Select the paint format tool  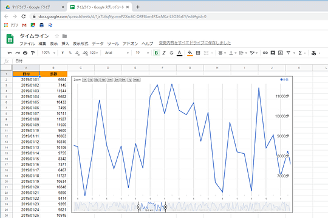[x=33, y=53]
